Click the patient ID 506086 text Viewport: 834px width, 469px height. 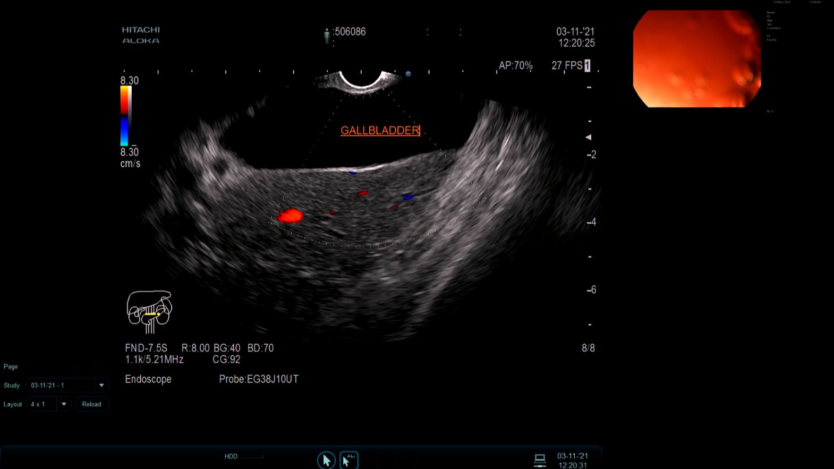point(350,31)
